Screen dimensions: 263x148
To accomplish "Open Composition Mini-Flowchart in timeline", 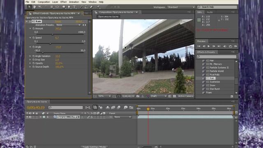I will pos(88,107).
